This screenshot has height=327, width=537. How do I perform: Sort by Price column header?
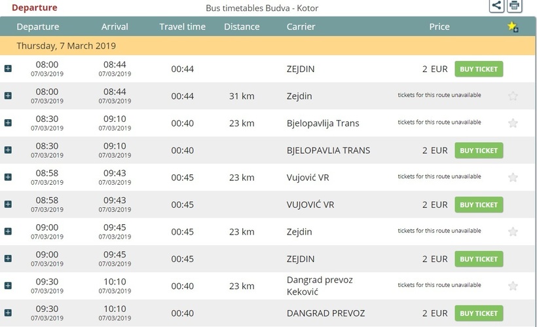pos(439,27)
